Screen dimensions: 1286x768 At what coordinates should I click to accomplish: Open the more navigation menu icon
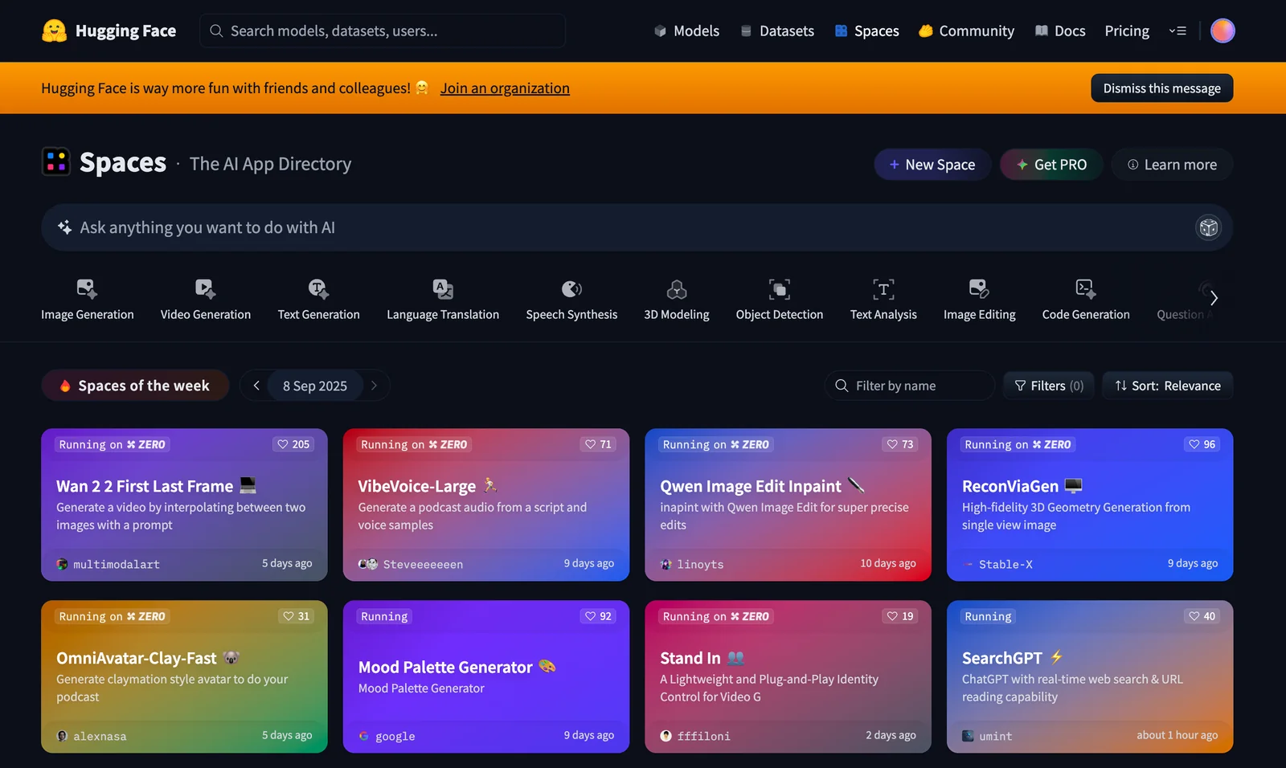(1177, 31)
